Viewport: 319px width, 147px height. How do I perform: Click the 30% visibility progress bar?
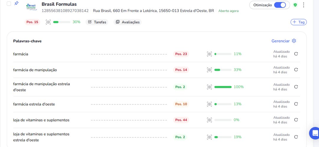[62, 22]
